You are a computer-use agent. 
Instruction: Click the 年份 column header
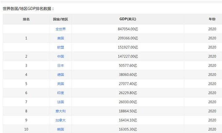212,19
